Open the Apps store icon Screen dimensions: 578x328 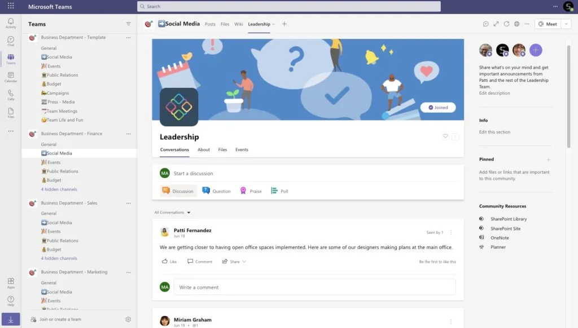pos(11,283)
